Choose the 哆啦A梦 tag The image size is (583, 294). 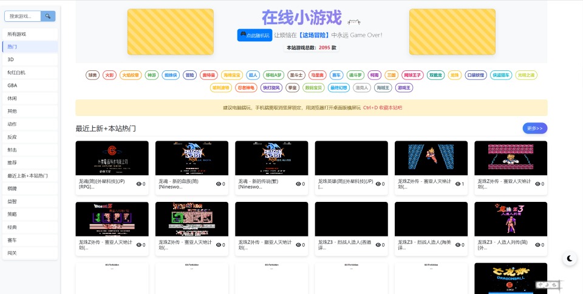[273, 75]
